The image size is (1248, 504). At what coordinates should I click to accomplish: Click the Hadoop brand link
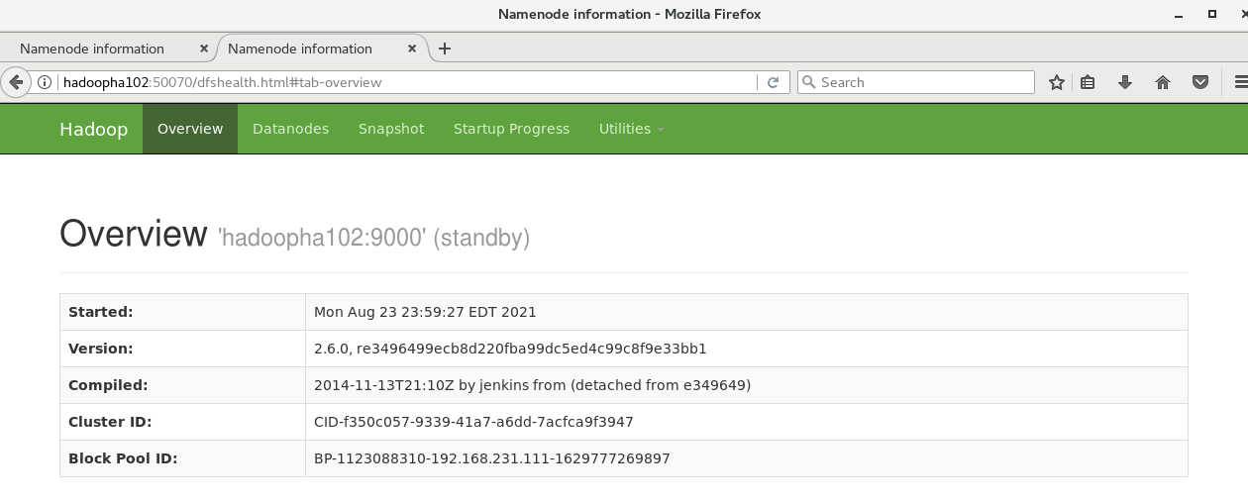coord(93,130)
